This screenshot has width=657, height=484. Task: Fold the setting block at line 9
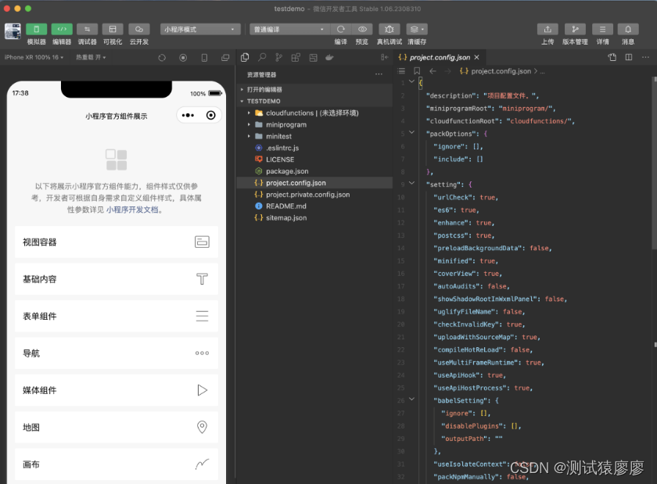(x=412, y=183)
